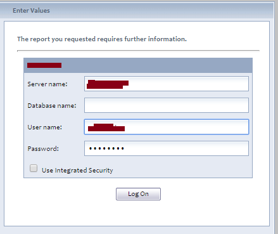Click the 'User name:' label
278x234 pixels.
[45, 127]
